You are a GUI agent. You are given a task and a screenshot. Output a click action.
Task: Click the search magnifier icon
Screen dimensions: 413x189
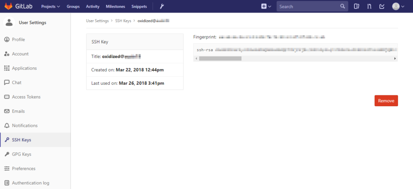tap(342, 6)
